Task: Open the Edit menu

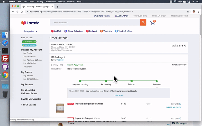Action: [25, 2]
